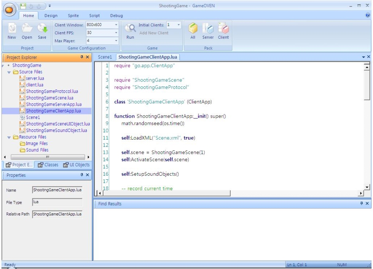
Task: Collapse the ShootingGame project root node
Action: pyautogui.click(x=3, y=65)
